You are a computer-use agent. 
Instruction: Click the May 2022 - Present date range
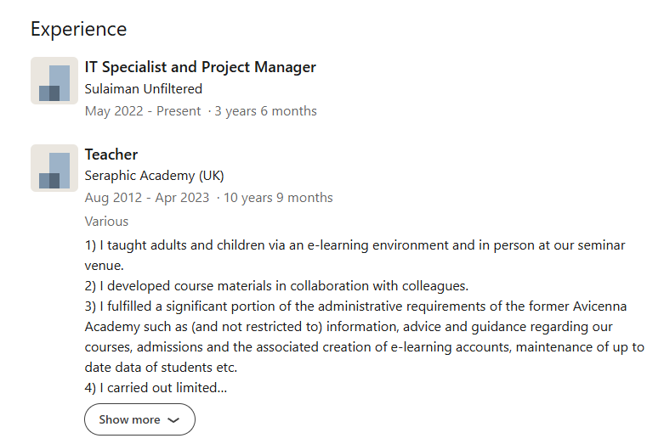[x=143, y=111]
